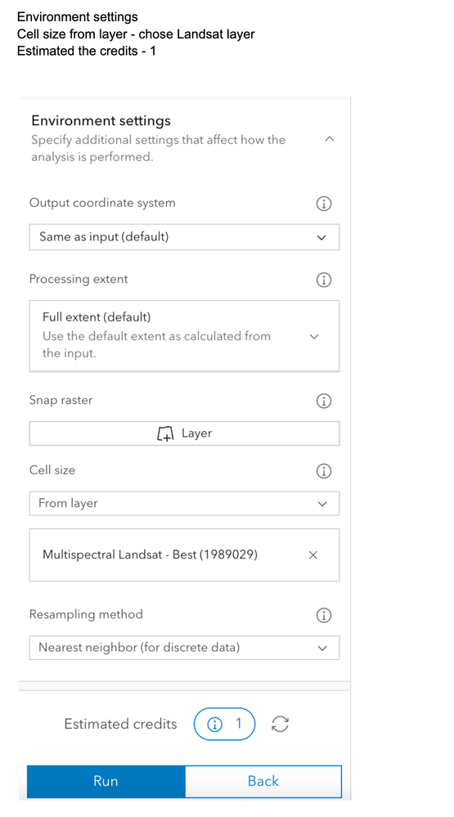Open the Nearest neighbor resampling dropdown
454x817 pixels.
click(184, 648)
